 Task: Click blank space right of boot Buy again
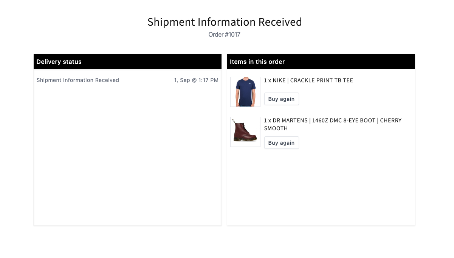[x=355, y=143]
